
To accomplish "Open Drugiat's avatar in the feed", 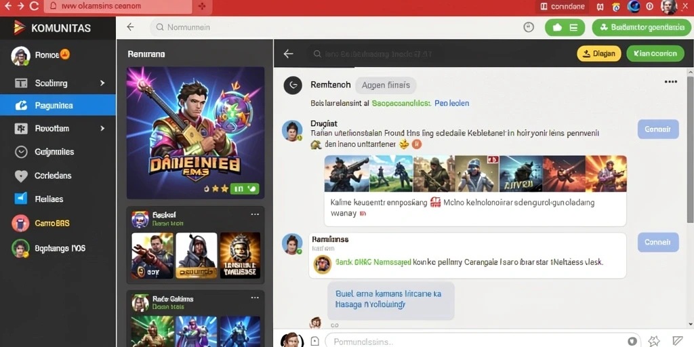I will pyautogui.click(x=292, y=131).
